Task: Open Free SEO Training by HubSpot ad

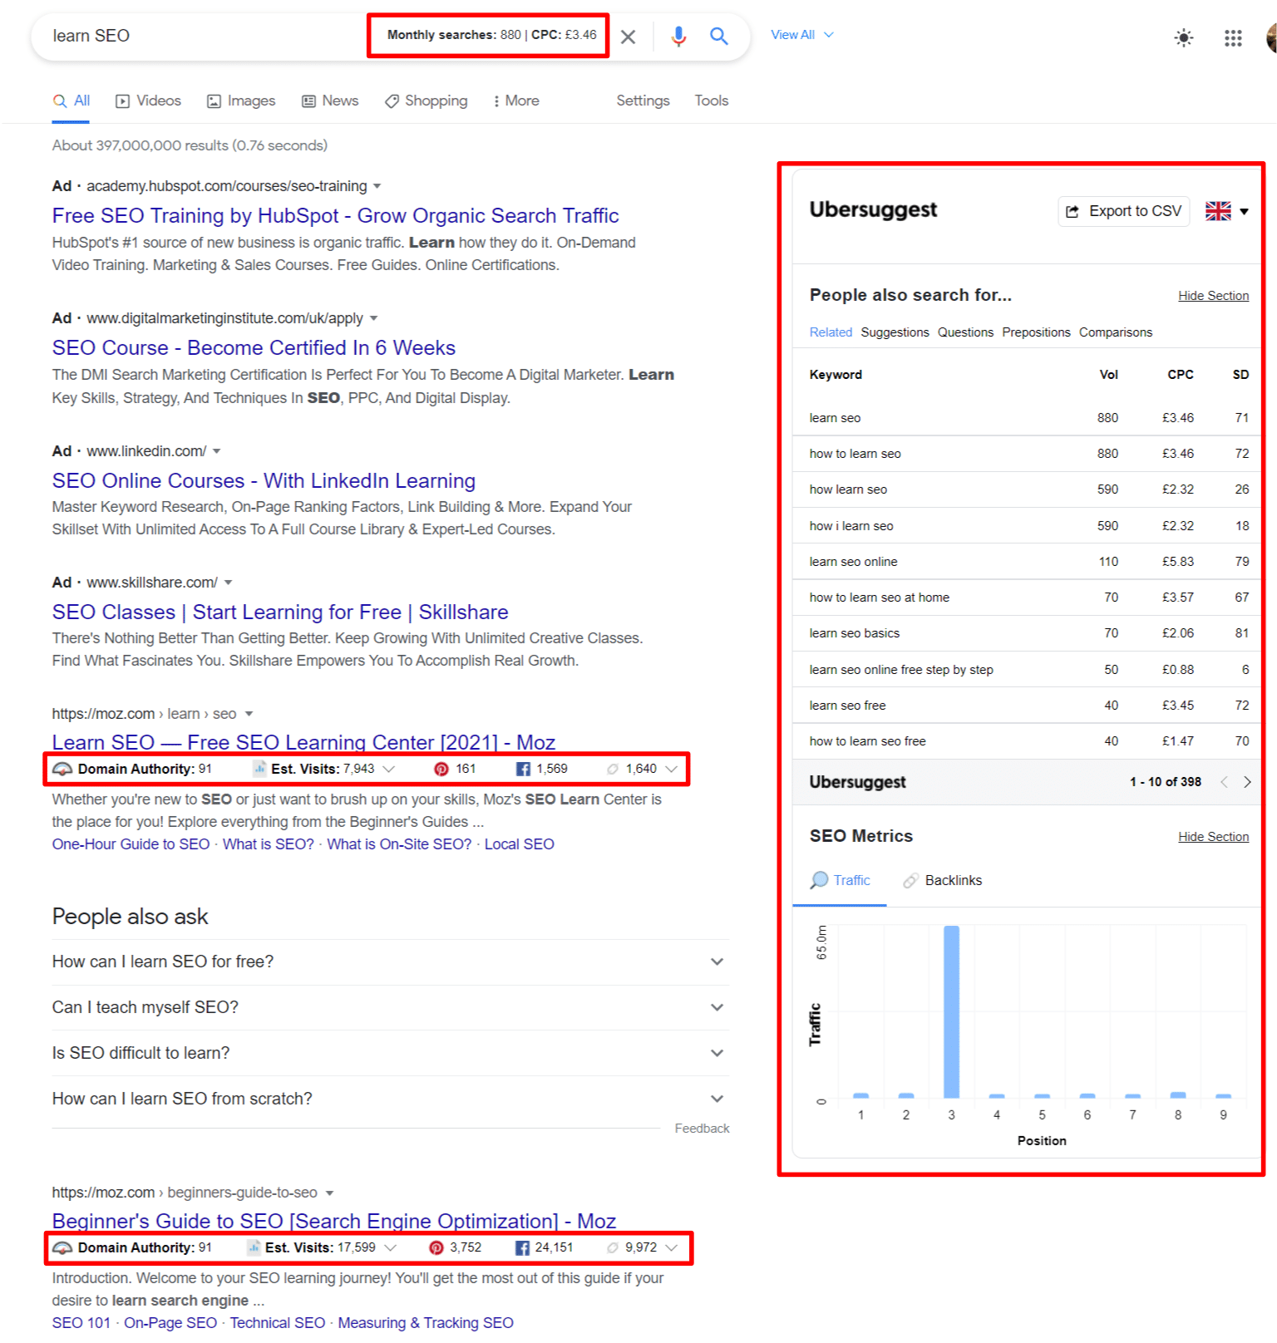Action: [x=335, y=216]
